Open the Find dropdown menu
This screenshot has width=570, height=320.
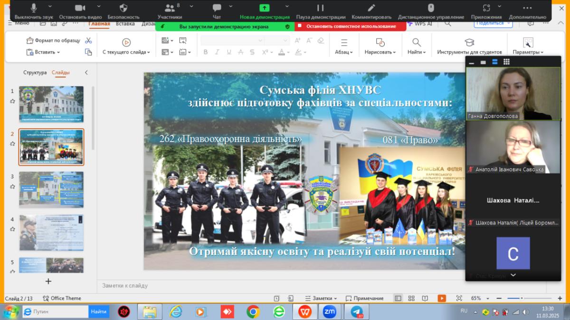point(417,52)
